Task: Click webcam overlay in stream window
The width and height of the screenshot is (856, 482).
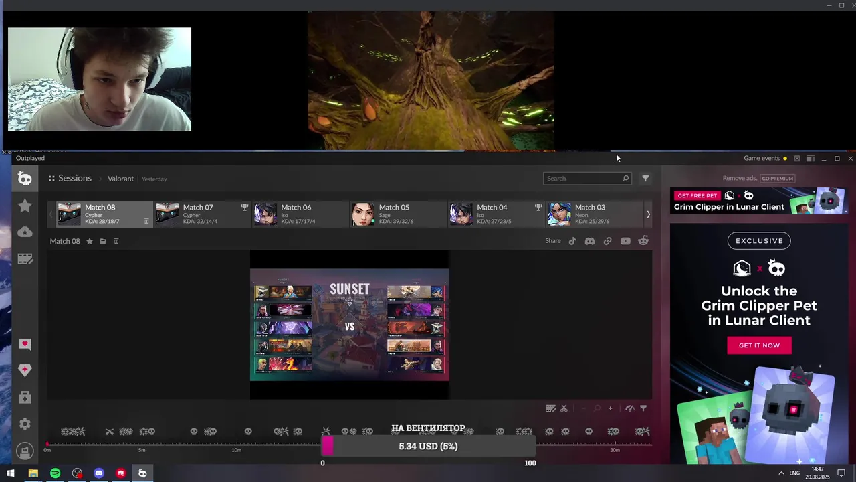Action: pos(100,79)
